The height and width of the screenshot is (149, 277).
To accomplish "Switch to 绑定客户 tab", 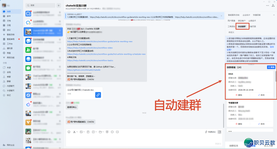I will pos(242,21).
